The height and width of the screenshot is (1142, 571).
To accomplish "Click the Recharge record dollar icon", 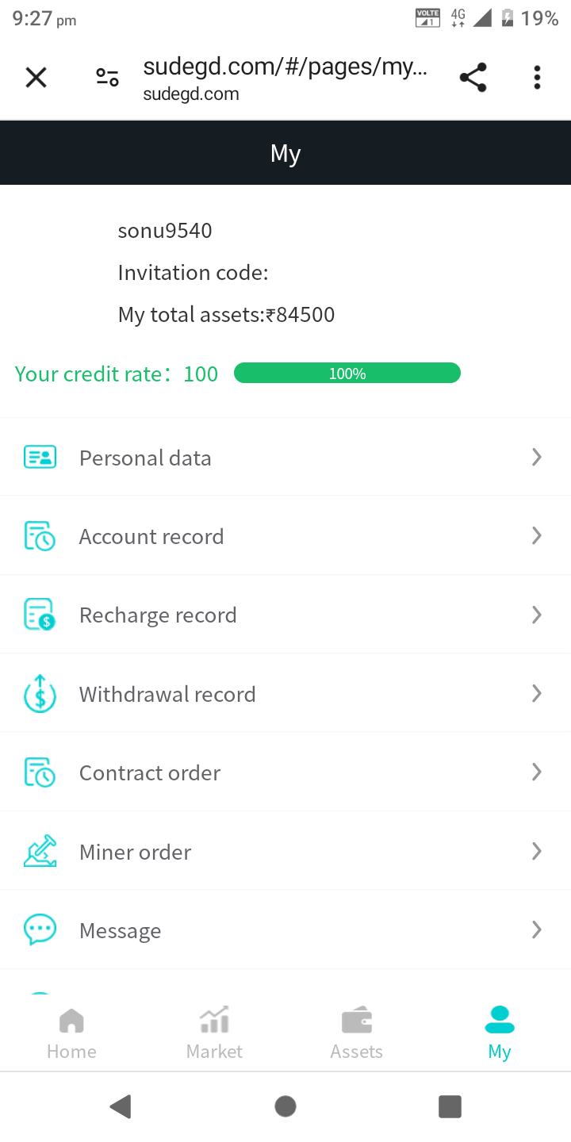I will pos(40,615).
